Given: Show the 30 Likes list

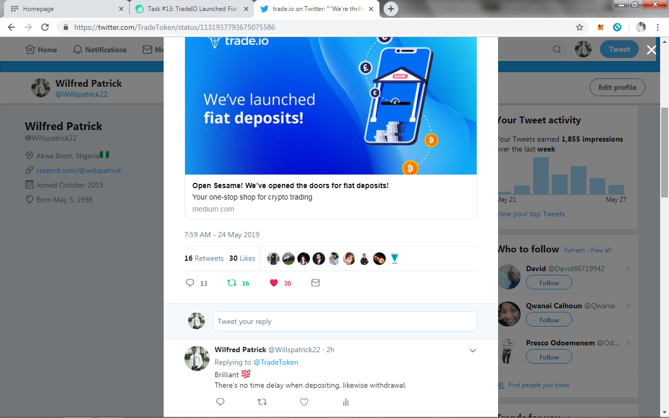Looking at the screenshot, I should pos(242,258).
